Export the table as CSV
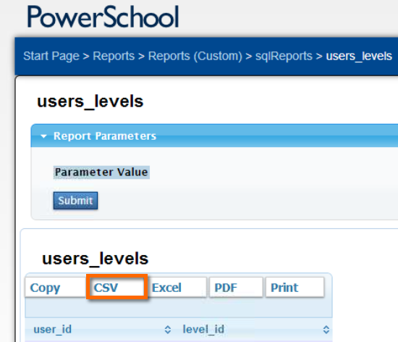The image size is (398, 342). click(x=117, y=287)
